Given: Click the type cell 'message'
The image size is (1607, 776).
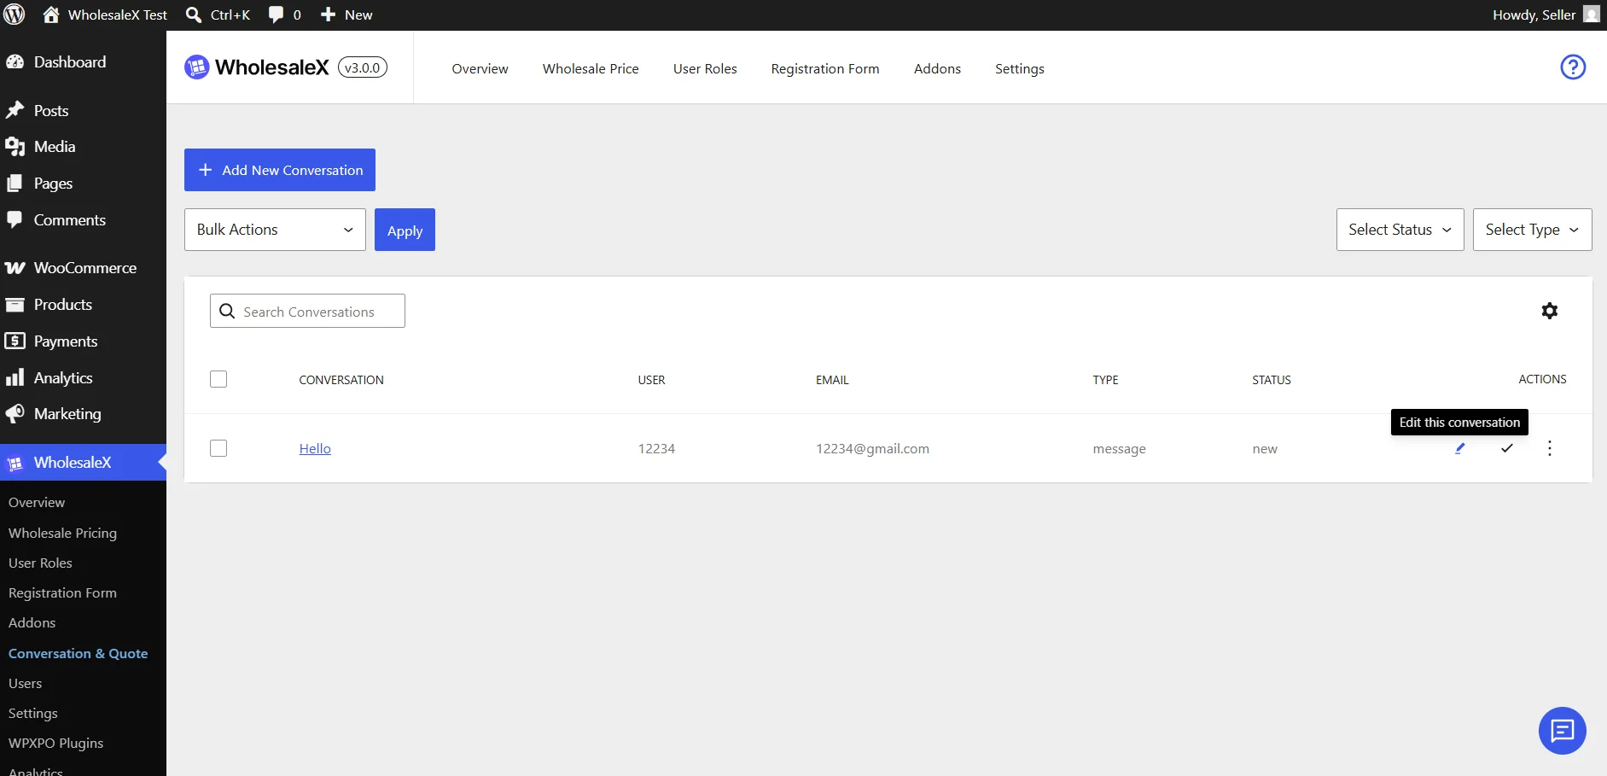Looking at the screenshot, I should pos(1119,449).
